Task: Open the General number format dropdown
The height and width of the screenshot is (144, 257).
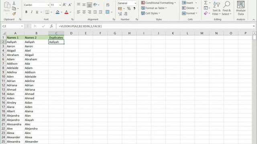Action: pos(135,3)
